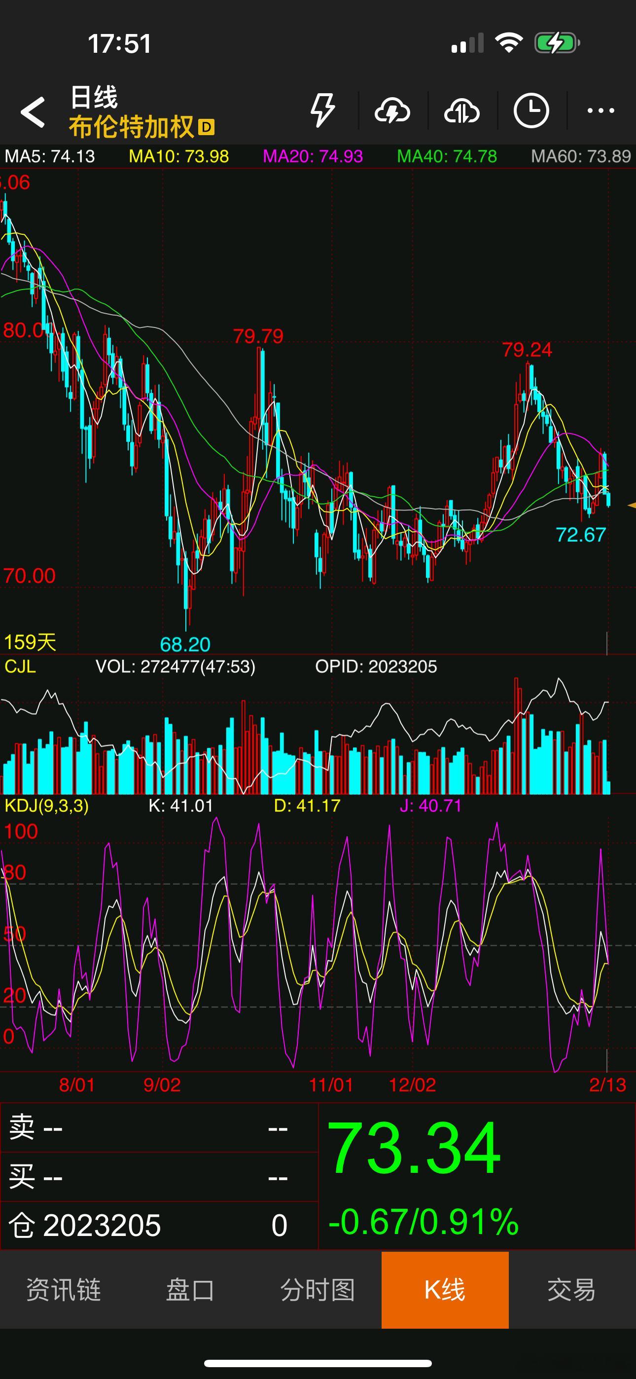
Task: Tap the home indicator bar
Action: point(318,1363)
